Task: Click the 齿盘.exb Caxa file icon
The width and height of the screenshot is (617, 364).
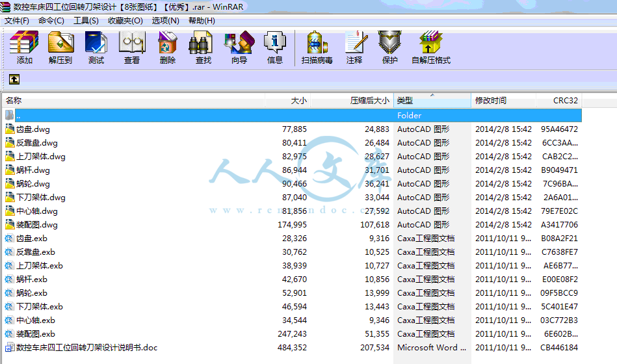Action: (x=10, y=238)
